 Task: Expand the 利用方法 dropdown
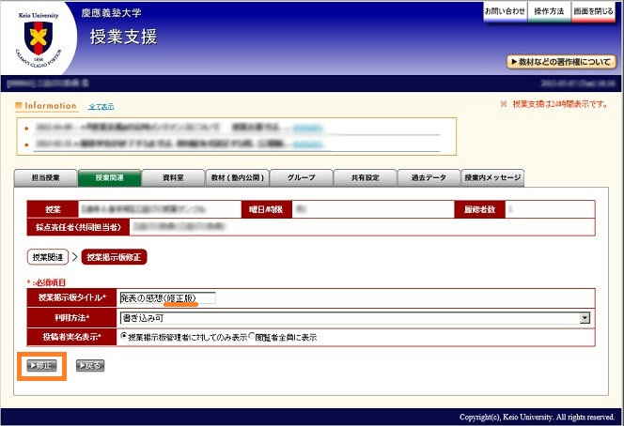(x=585, y=318)
